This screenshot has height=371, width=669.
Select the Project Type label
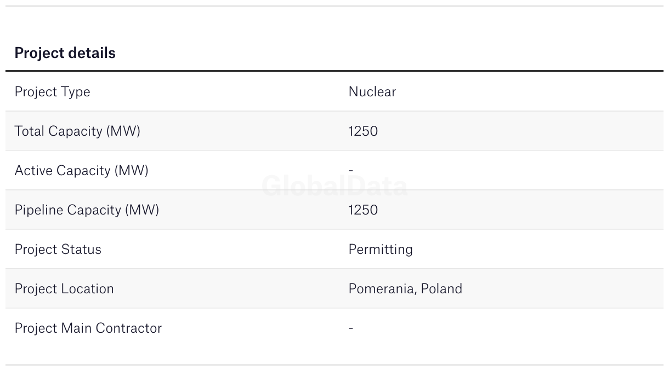pyautogui.click(x=52, y=92)
